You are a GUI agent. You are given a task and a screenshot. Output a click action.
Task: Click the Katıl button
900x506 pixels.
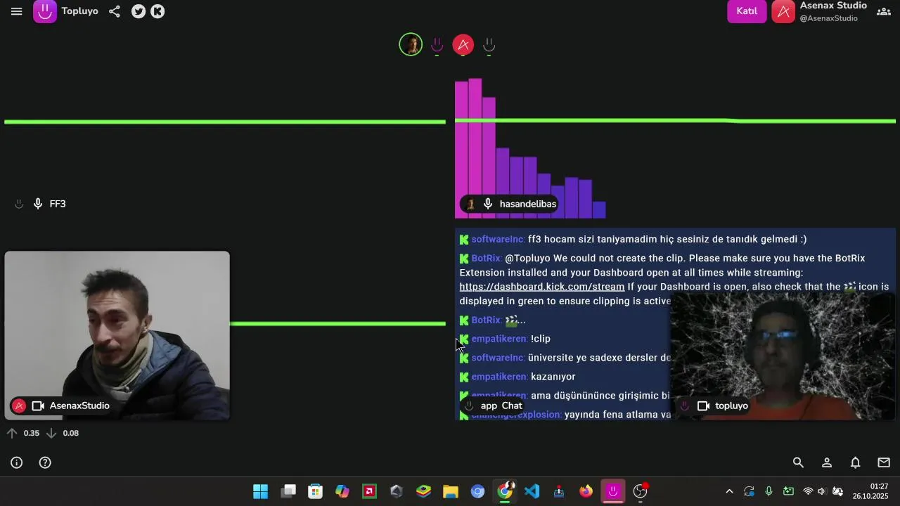click(x=747, y=11)
